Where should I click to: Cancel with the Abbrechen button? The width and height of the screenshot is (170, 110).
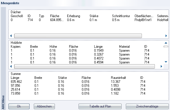pos(44,106)
